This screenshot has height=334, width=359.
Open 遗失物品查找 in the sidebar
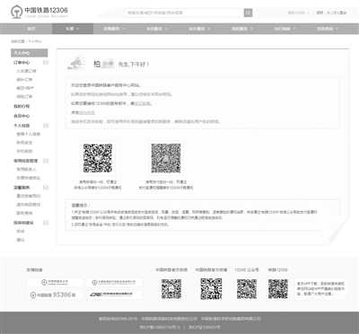(28, 205)
